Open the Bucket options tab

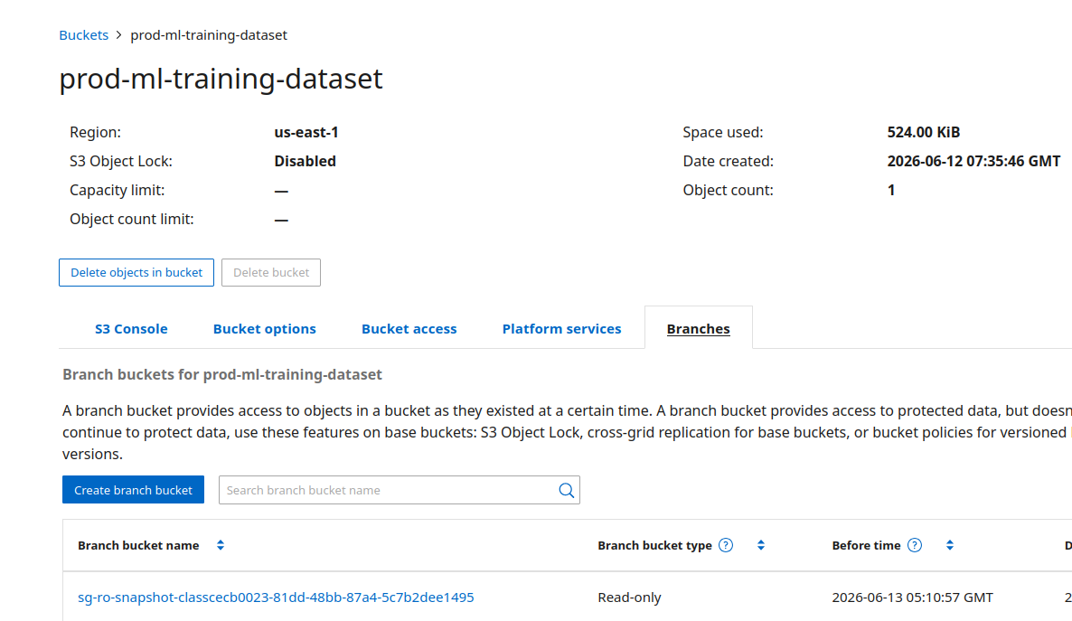265,329
